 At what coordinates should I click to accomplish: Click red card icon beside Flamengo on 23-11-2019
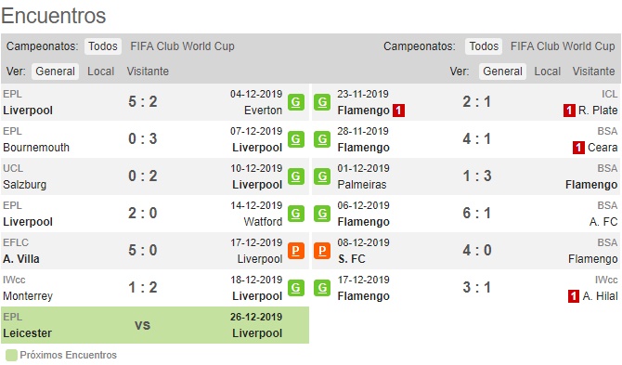pos(398,111)
